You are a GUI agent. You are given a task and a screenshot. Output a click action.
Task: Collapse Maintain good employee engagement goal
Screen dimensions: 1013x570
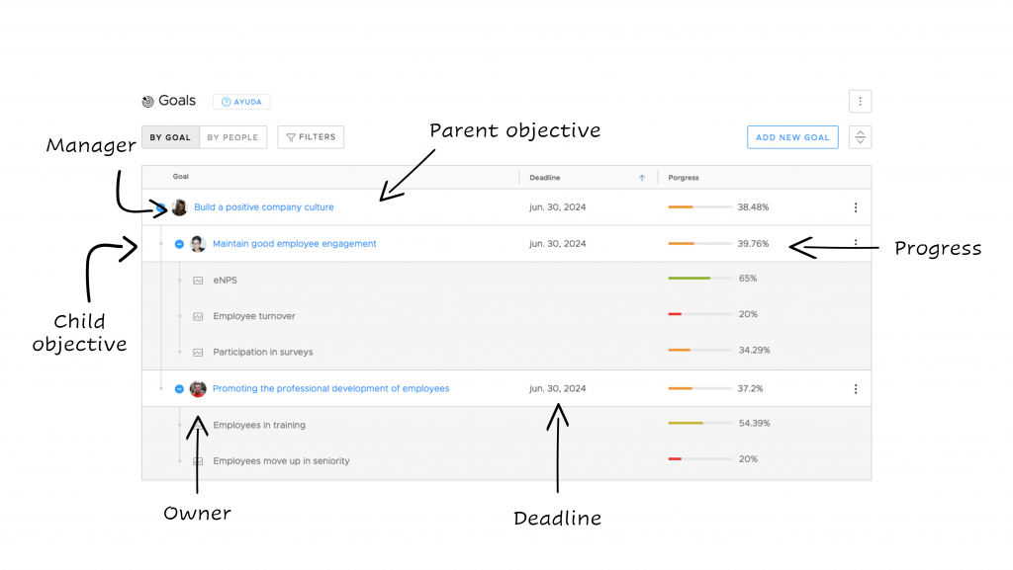(180, 244)
